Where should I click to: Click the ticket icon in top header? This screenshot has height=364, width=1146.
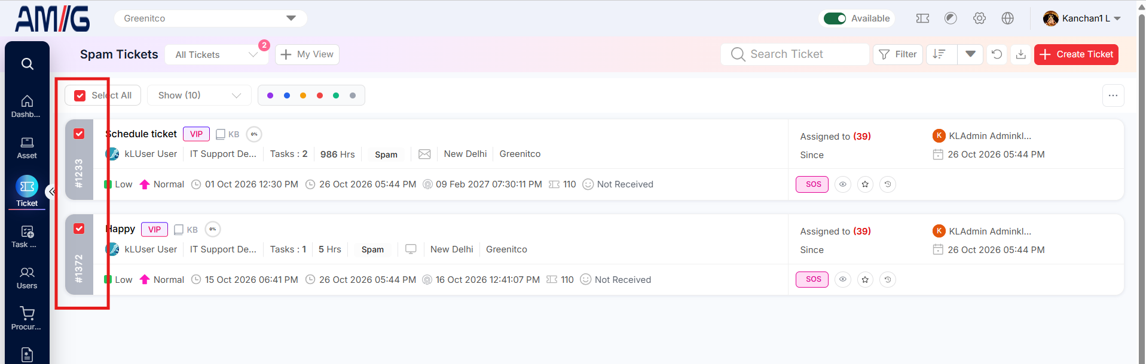point(922,18)
